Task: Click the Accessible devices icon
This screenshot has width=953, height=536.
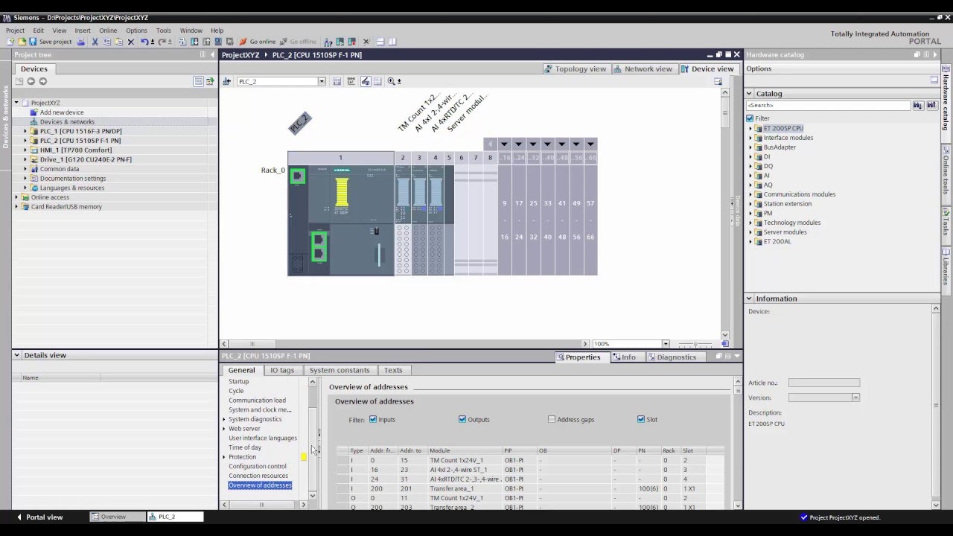Action: click(x=328, y=42)
